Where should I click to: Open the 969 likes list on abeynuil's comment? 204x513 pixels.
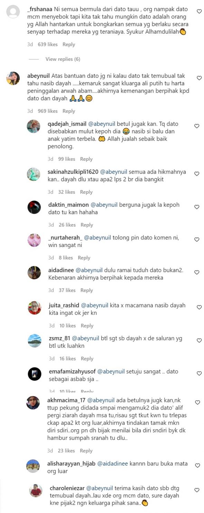pyautogui.click(x=47, y=111)
